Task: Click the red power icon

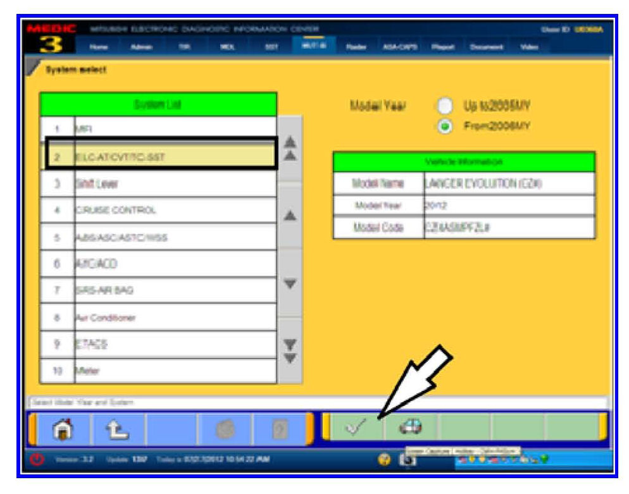Action: 37,459
